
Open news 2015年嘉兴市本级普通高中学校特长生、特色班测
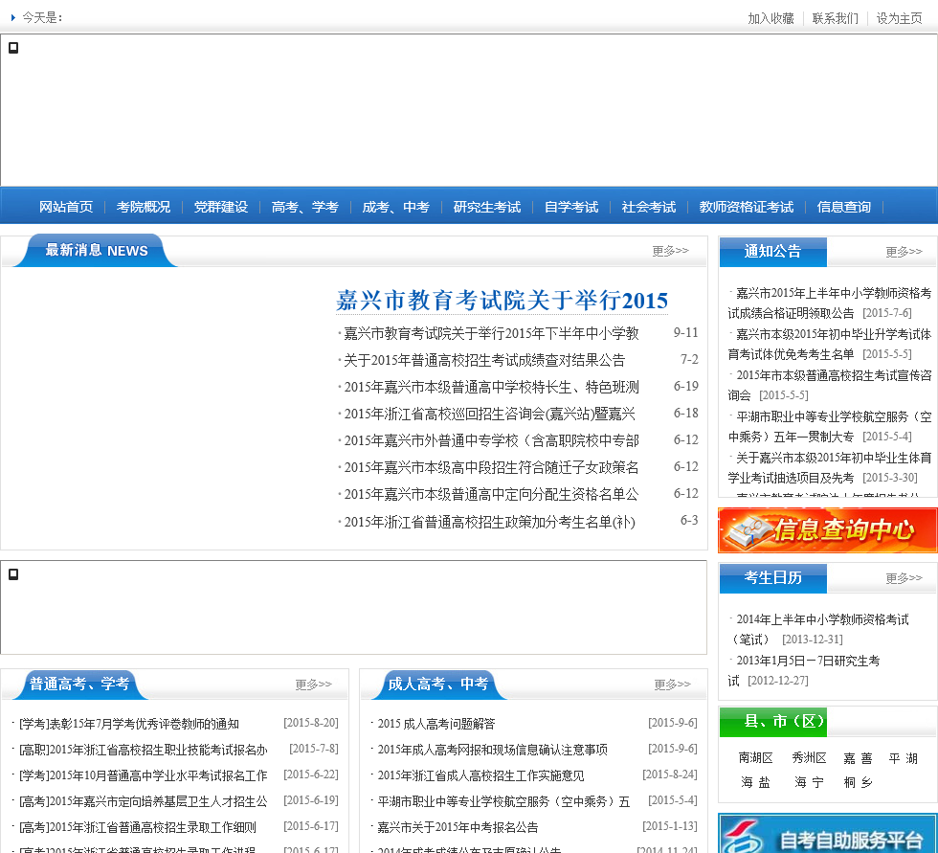[x=492, y=387]
